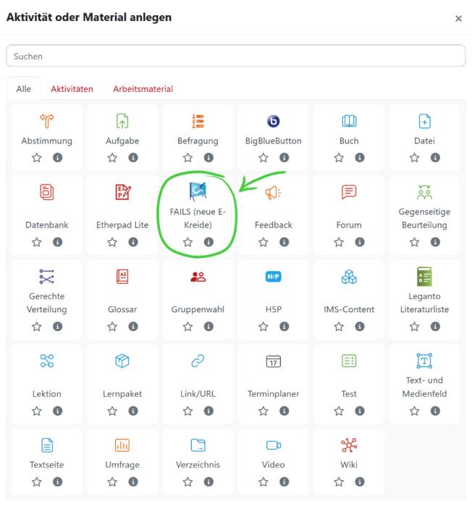Click into the Suchen search field
The width and height of the screenshot is (472, 507).
pos(236,56)
